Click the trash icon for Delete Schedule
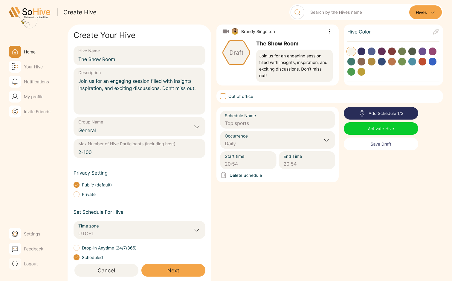This screenshot has width=452, height=281. (224, 175)
